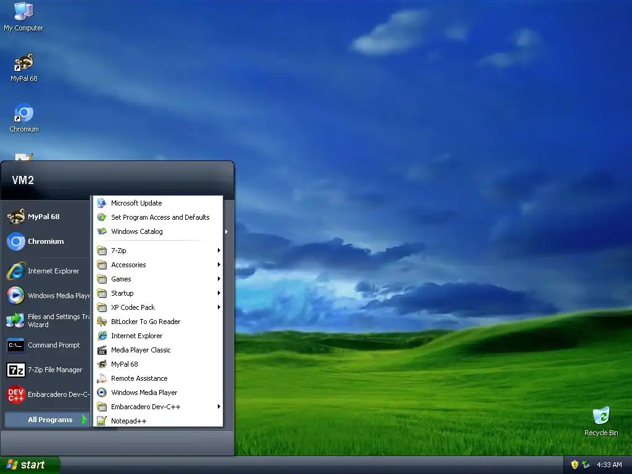Click the network connection tray icon

586,465
